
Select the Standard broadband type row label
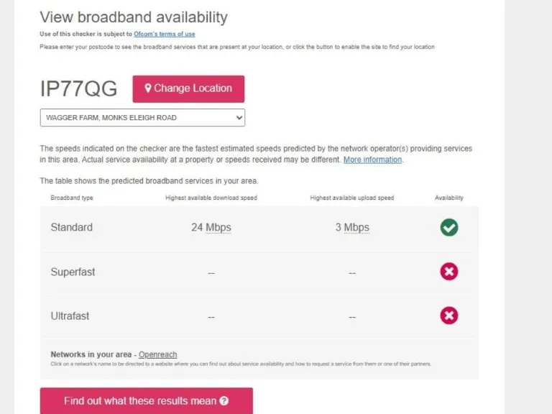click(71, 227)
